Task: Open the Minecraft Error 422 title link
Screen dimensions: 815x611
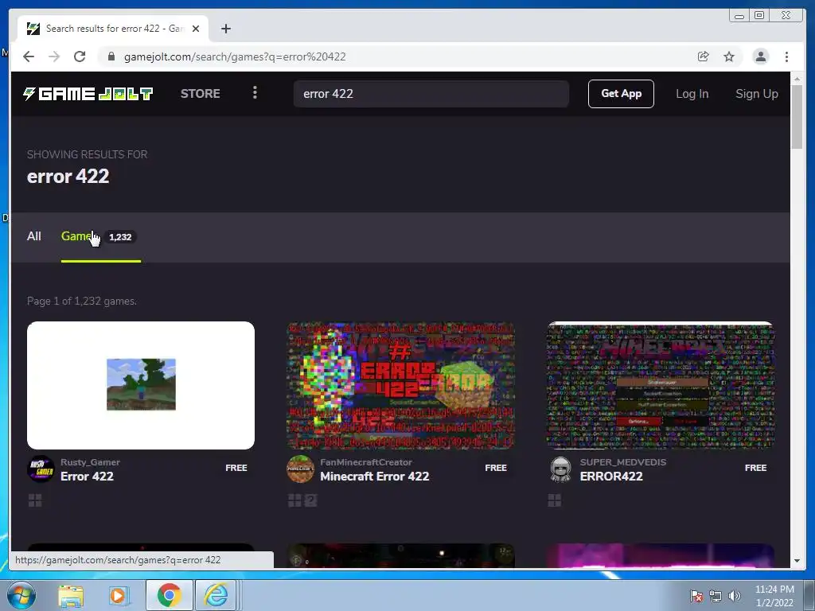Action: coord(374,477)
